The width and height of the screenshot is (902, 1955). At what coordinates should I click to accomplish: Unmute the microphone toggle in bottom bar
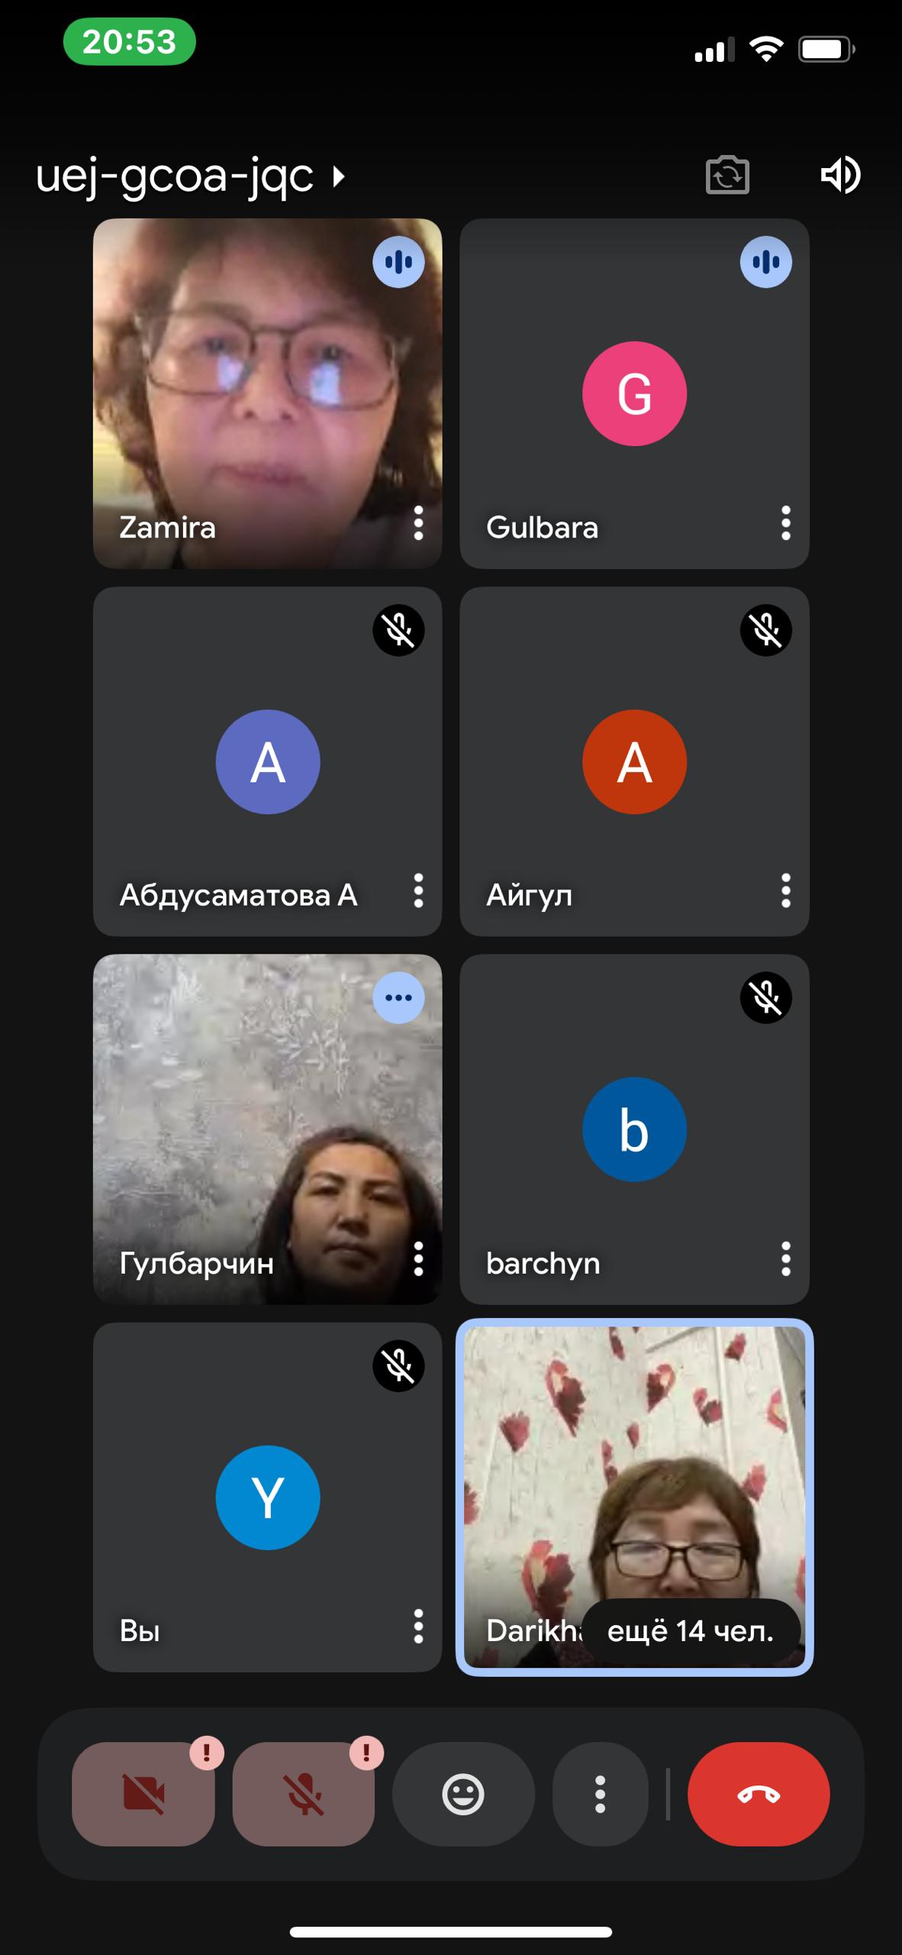(x=304, y=1794)
